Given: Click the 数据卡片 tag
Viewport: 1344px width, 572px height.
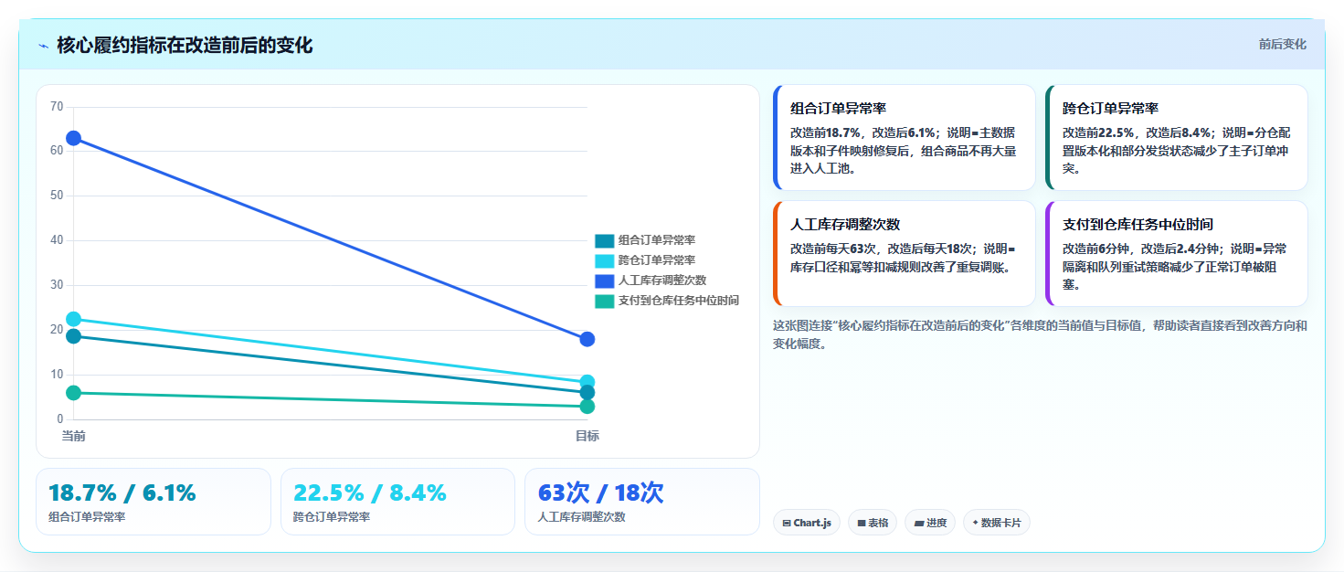Looking at the screenshot, I should tap(996, 523).
